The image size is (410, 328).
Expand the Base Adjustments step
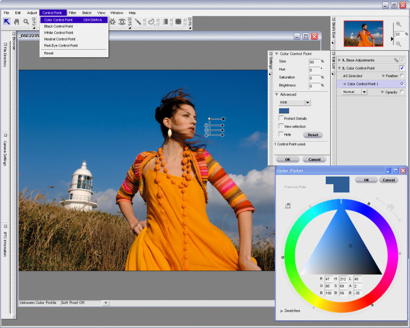(x=339, y=60)
